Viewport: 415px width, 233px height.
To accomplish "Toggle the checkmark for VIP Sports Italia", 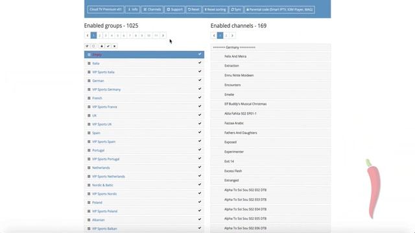I will (200, 72).
